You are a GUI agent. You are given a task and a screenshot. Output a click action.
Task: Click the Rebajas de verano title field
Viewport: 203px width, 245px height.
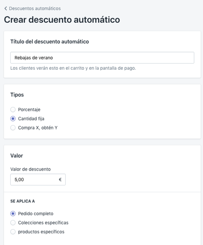click(102, 58)
